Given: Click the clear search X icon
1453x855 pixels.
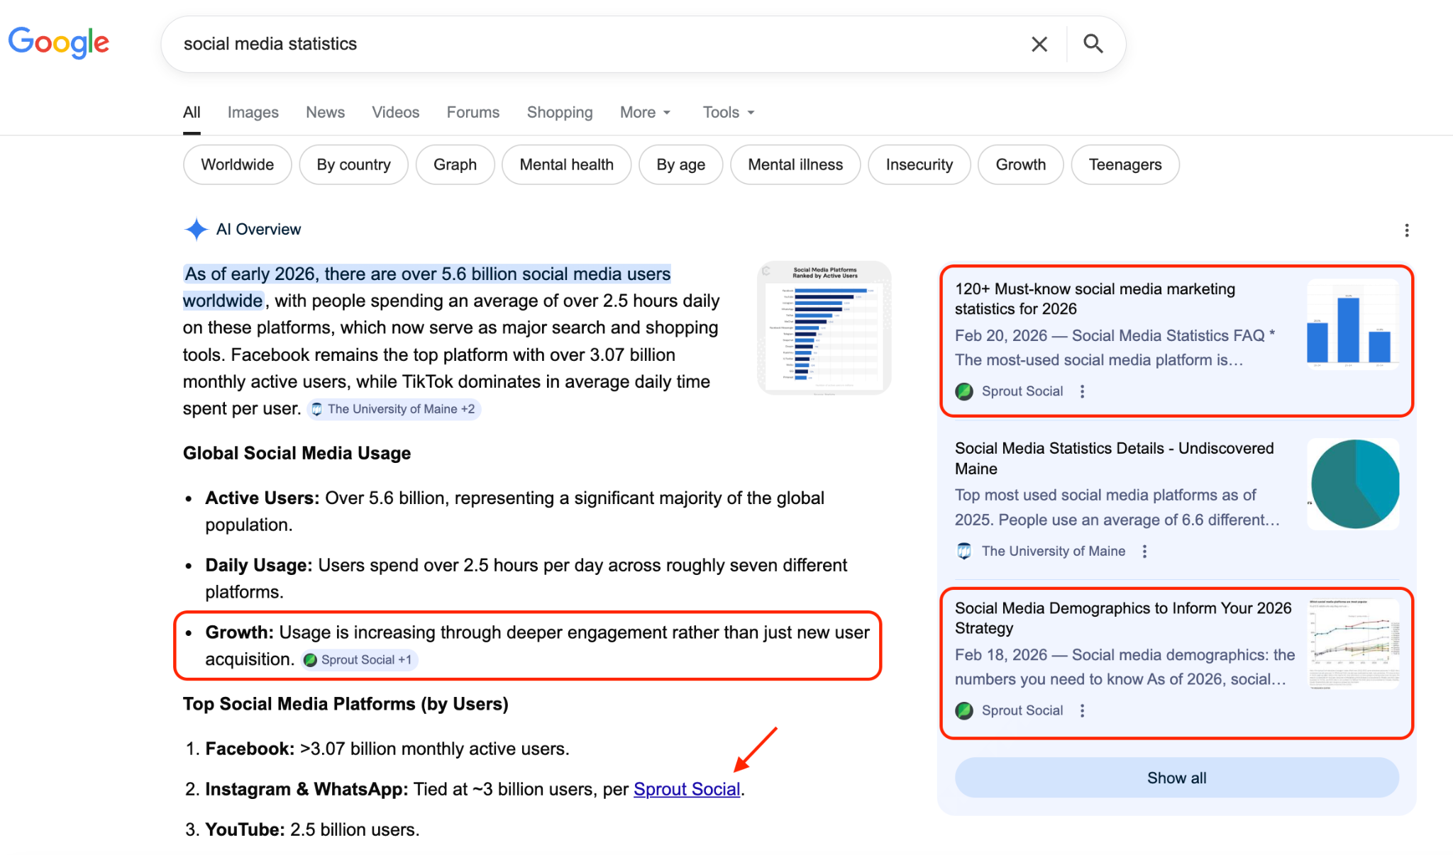Looking at the screenshot, I should [x=1039, y=44].
